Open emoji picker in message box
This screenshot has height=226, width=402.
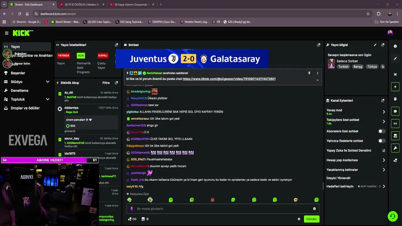click(314, 209)
